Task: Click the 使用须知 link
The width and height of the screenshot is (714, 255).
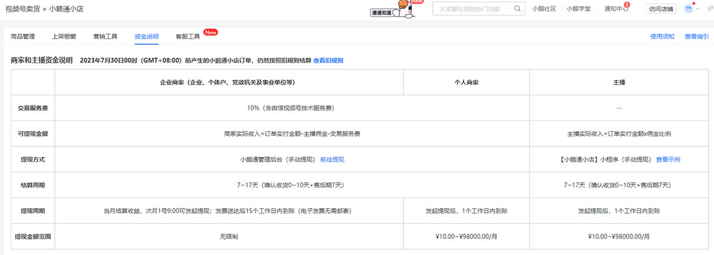Action: [x=662, y=37]
